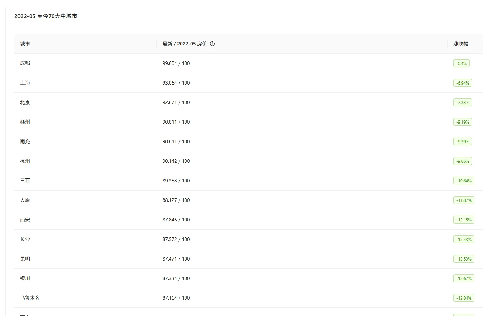Click the 最新 / 2022-05 房价 column header
The height and width of the screenshot is (316, 483).
point(185,44)
